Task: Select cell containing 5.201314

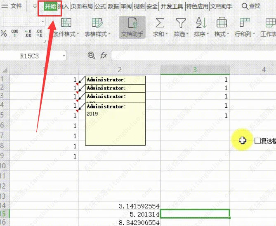Action: coord(120,214)
